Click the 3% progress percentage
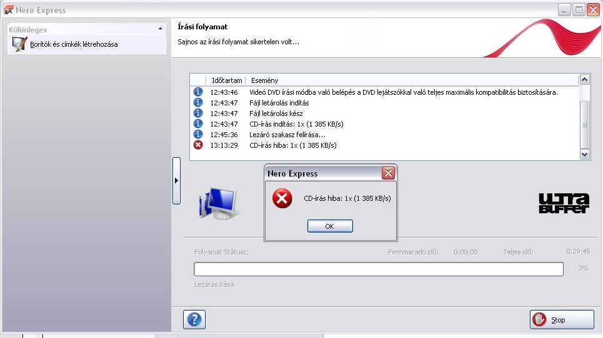This screenshot has width=603, height=338. pyautogui.click(x=584, y=268)
